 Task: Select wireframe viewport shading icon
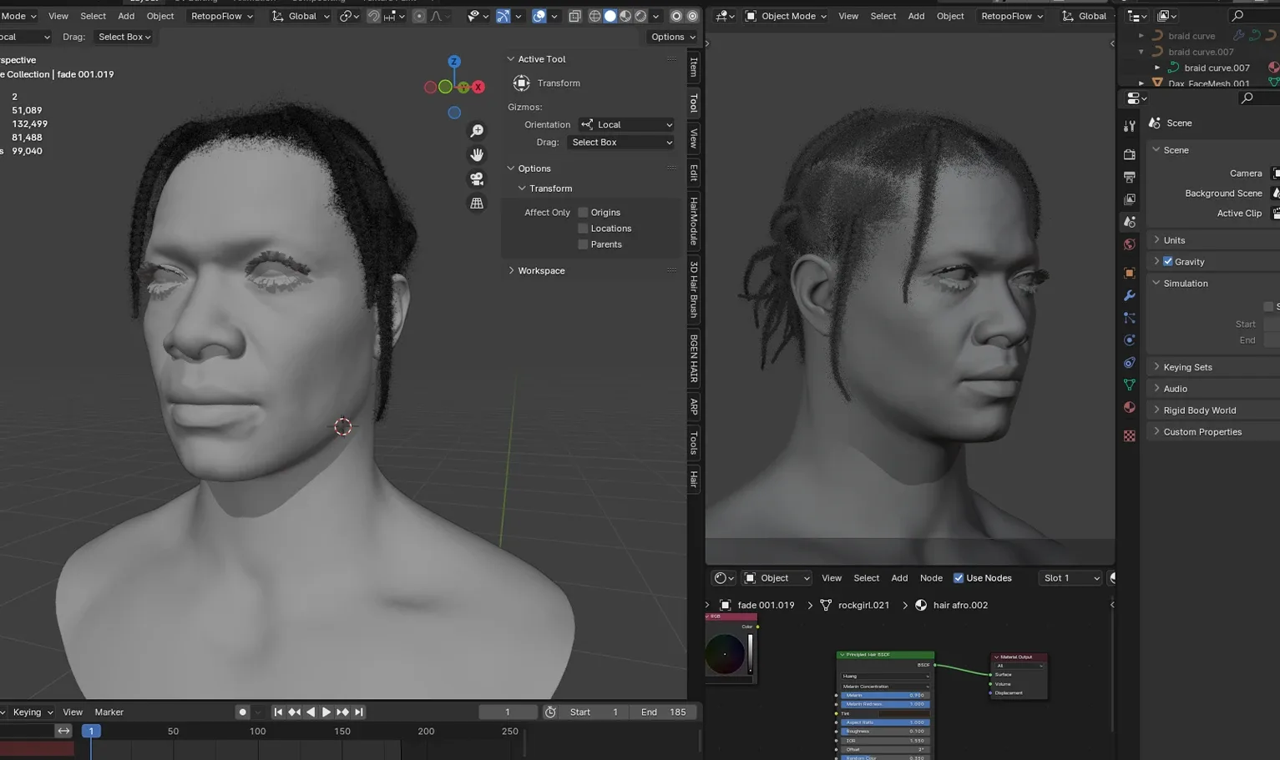pyautogui.click(x=594, y=16)
